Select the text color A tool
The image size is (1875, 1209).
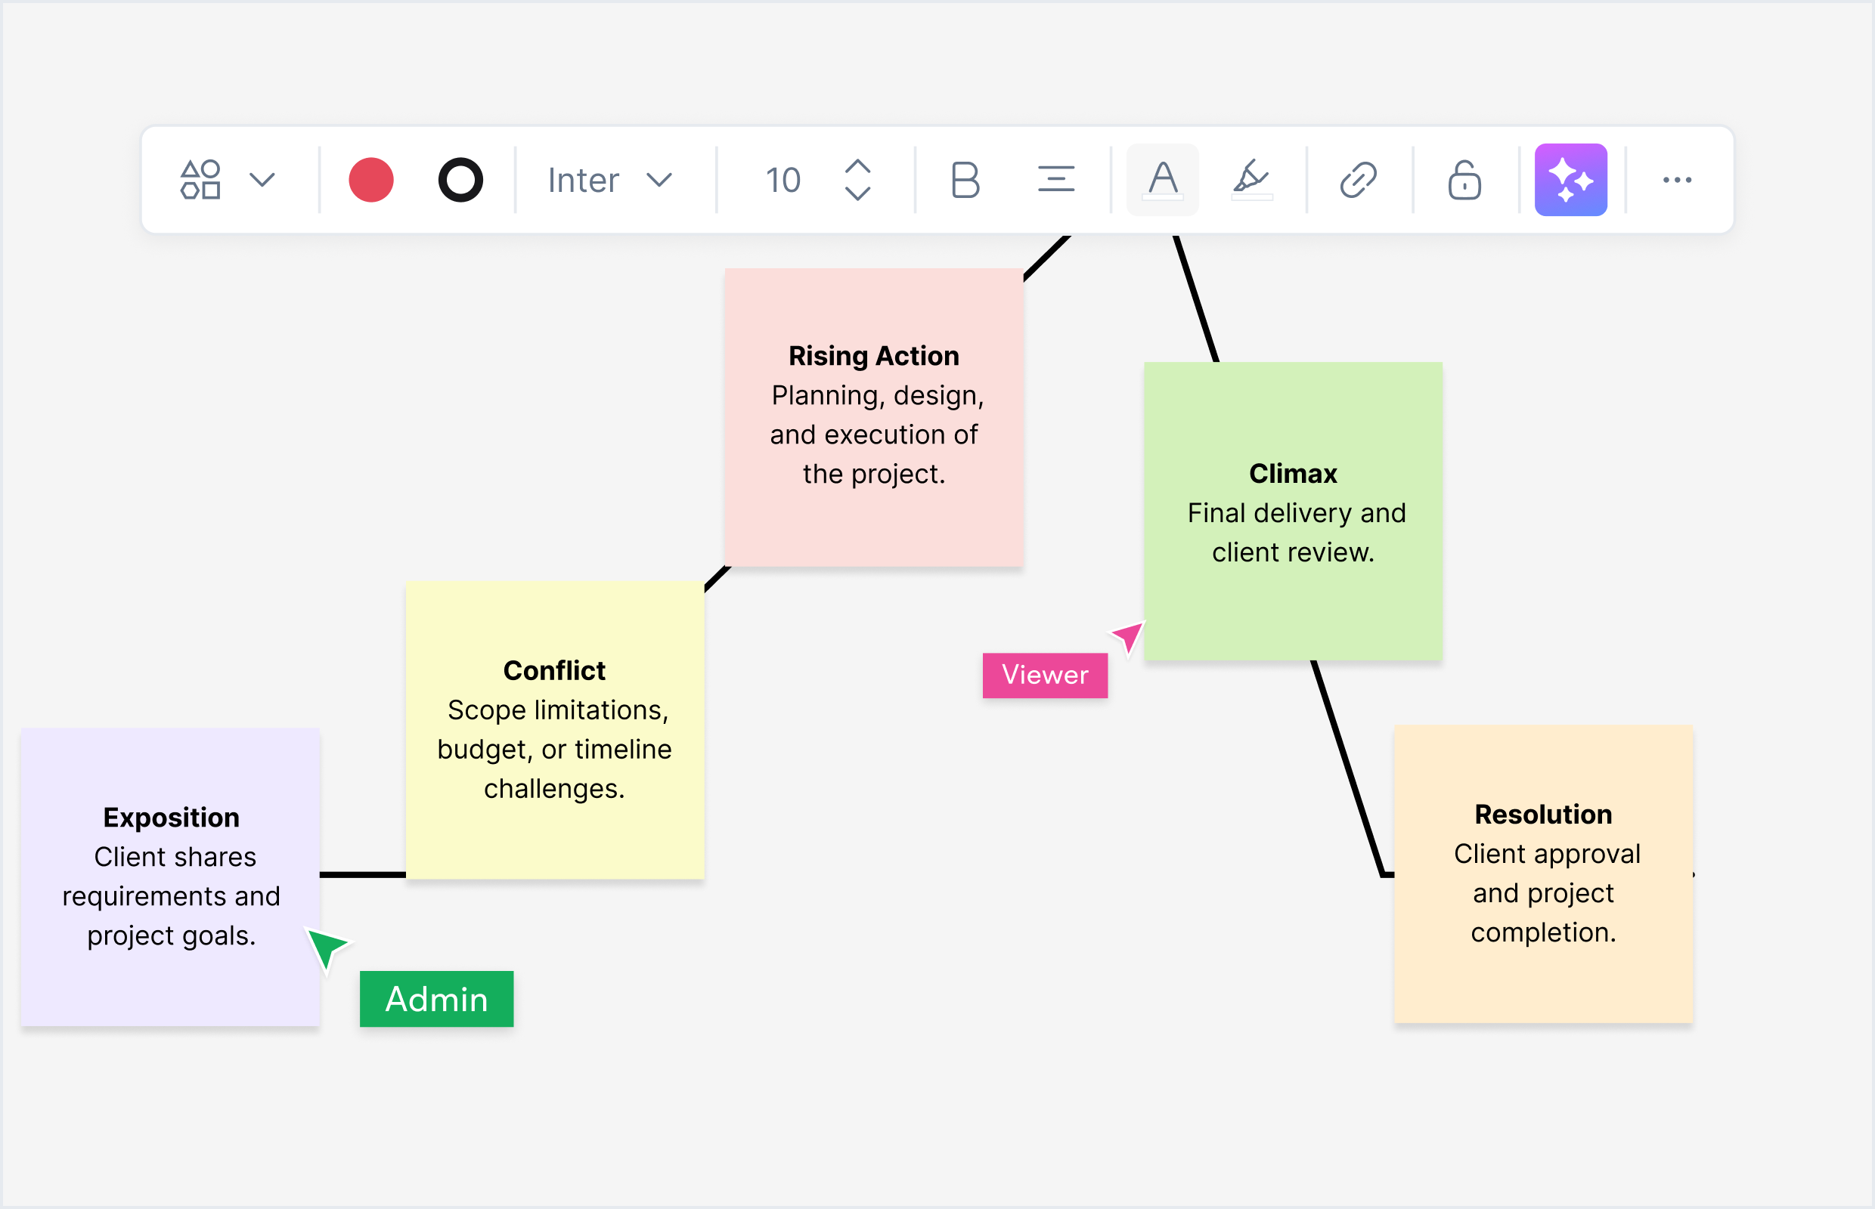point(1163,180)
